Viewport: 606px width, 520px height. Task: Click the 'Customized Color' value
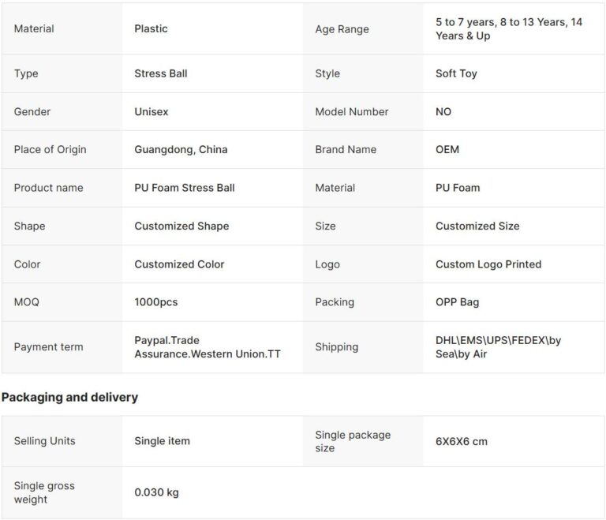[x=179, y=264]
